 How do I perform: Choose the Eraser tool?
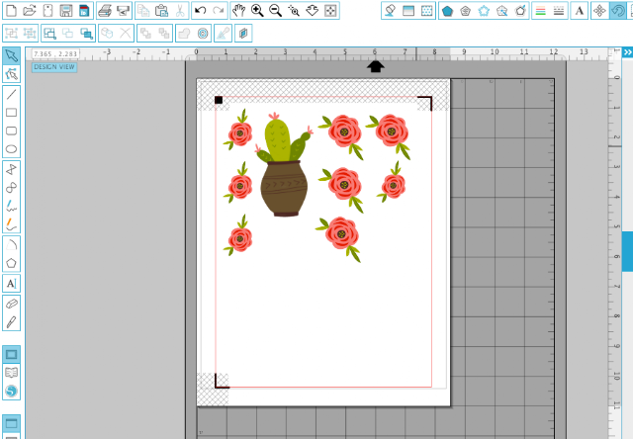11,304
